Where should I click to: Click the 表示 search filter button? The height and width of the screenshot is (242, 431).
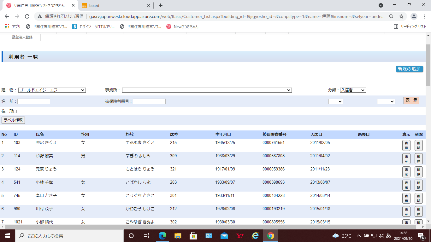tap(411, 100)
